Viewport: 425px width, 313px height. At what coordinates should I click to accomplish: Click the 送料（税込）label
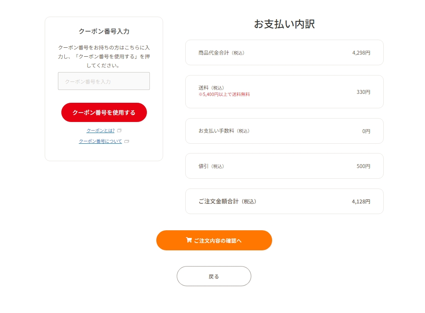click(x=211, y=88)
